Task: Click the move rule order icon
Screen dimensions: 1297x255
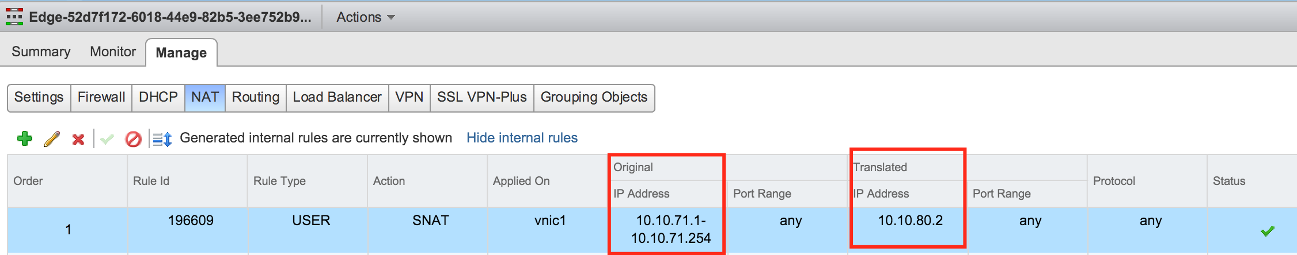Action: (x=162, y=139)
